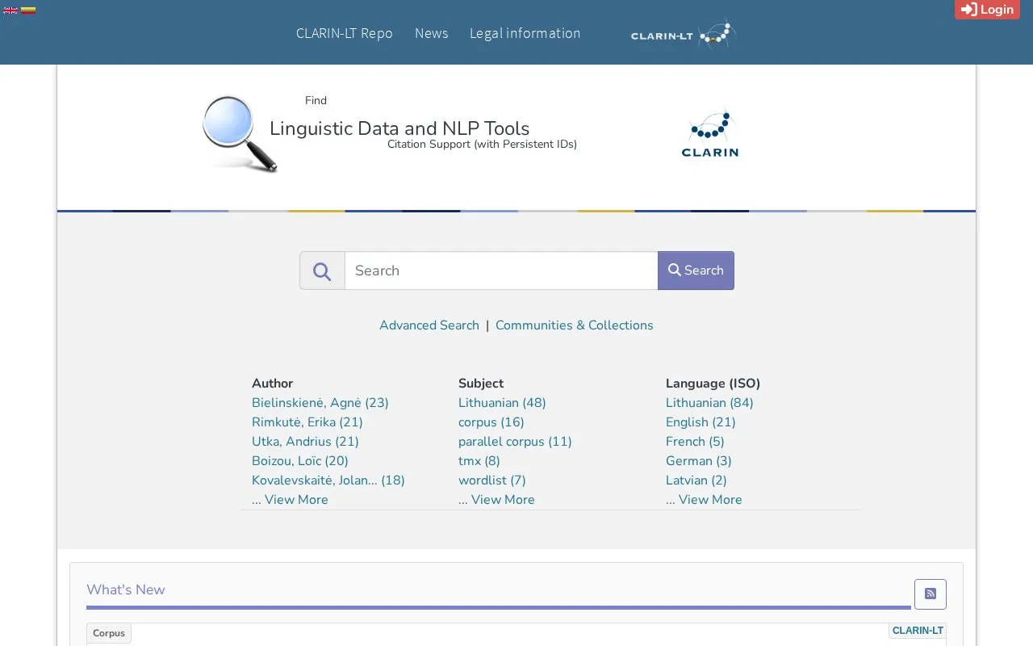
Task: Filter by author Boizou, Loïc (20)
Action: (300, 461)
